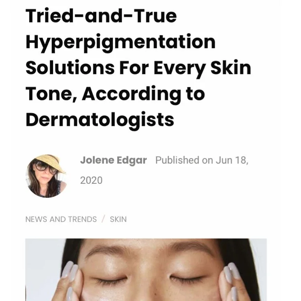Image resolution: width=301 pixels, height=301 pixels.
Task: Click the '2020' year text
Action: click(x=91, y=180)
